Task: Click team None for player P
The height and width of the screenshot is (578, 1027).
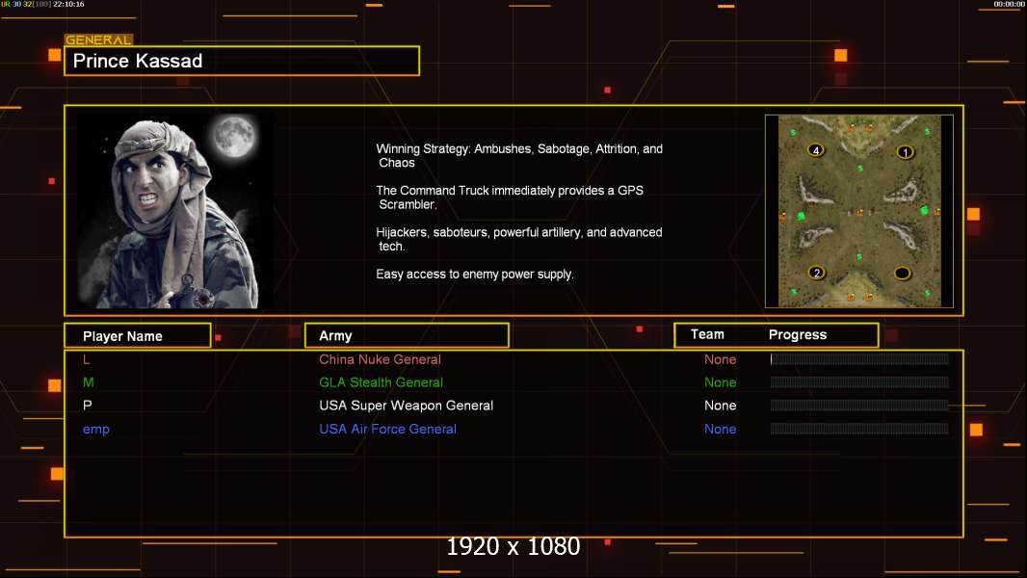Action: 721,406
